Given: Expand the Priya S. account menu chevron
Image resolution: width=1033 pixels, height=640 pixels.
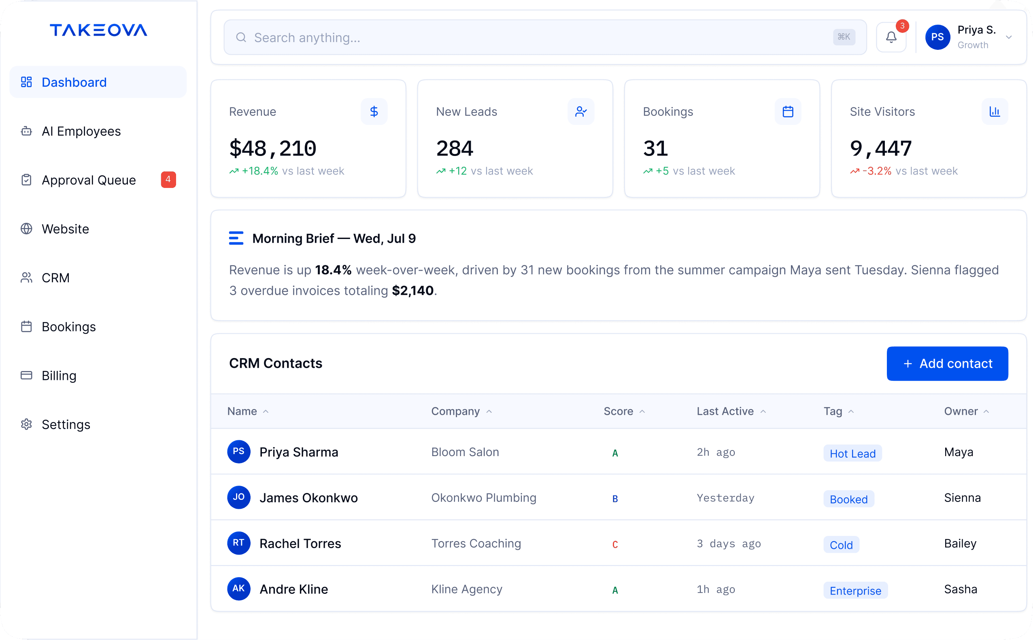Looking at the screenshot, I should point(1009,38).
